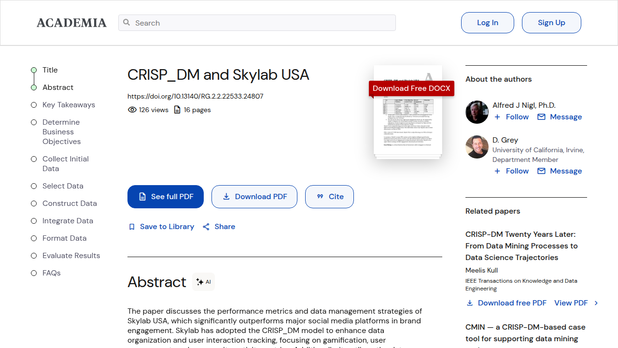Click the search magnifier icon
The height and width of the screenshot is (348, 618).
click(126, 22)
